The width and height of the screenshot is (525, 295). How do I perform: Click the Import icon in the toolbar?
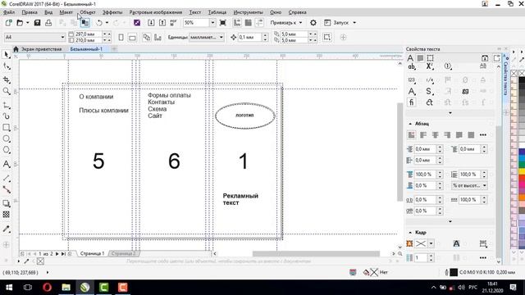click(151, 23)
